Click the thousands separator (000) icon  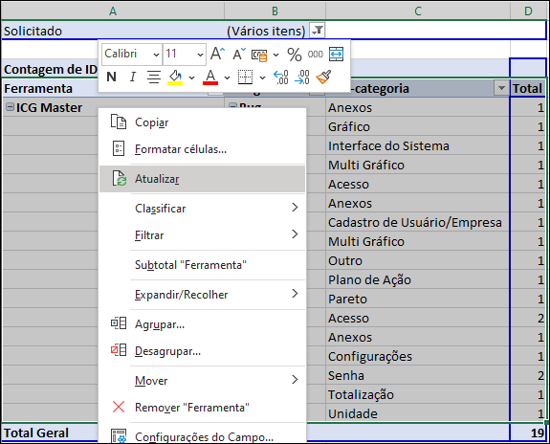(315, 54)
